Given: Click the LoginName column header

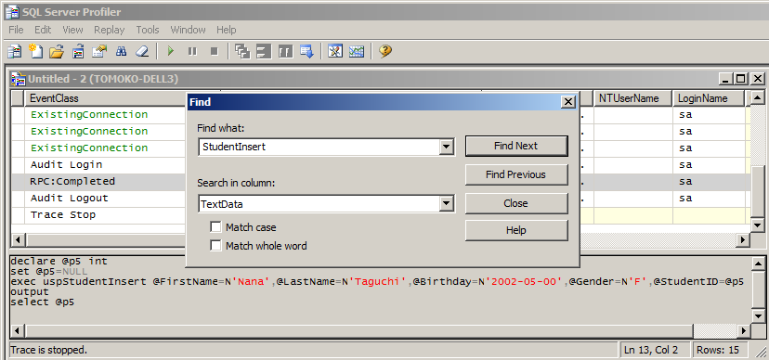Looking at the screenshot, I should pyautogui.click(x=710, y=98).
